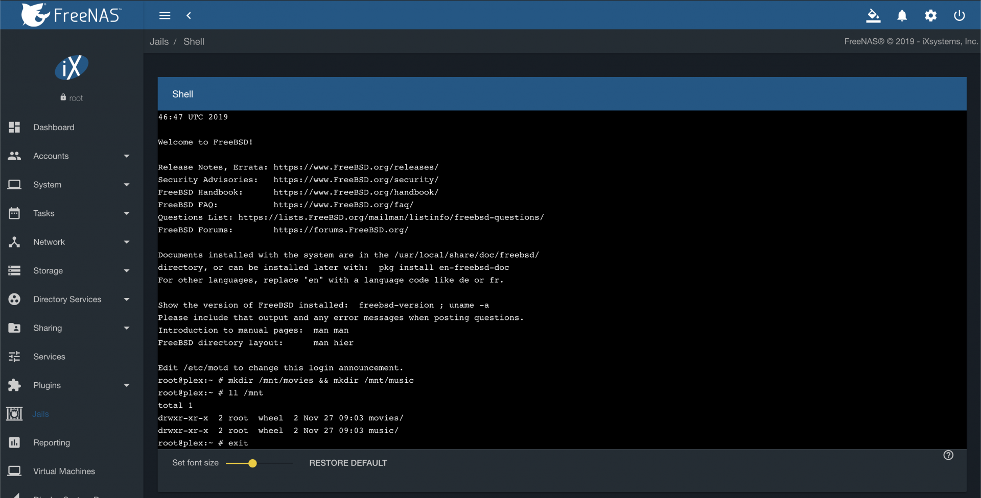
Task: Click the Services sliders icon
Action: [x=14, y=357]
